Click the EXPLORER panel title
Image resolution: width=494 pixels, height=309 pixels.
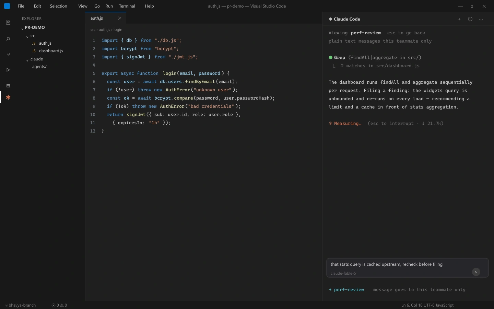click(32, 19)
